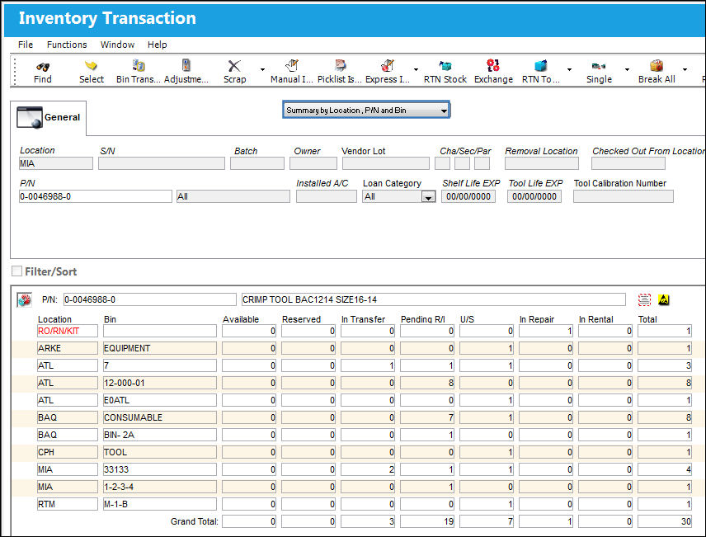Open Summary by Location view dropdown
The height and width of the screenshot is (537, 706).
click(x=366, y=110)
